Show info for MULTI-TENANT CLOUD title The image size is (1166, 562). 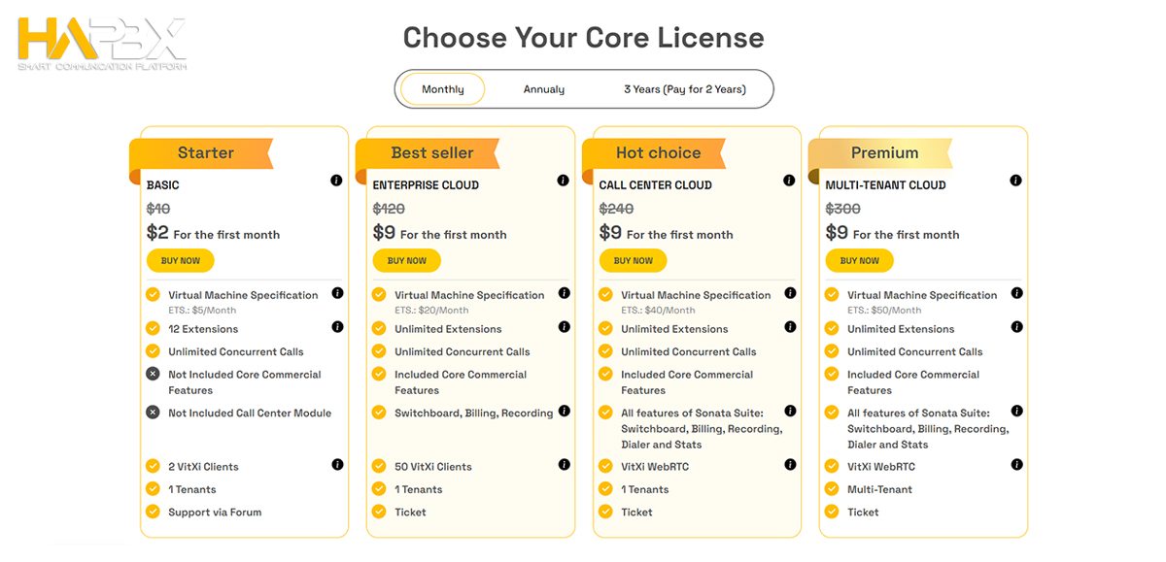[x=1015, y=181]
